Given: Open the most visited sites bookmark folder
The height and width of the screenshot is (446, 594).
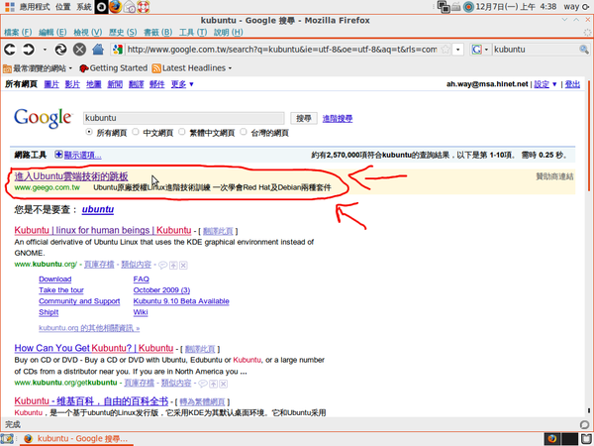Looking at the screenshot, I should [38, 68].
